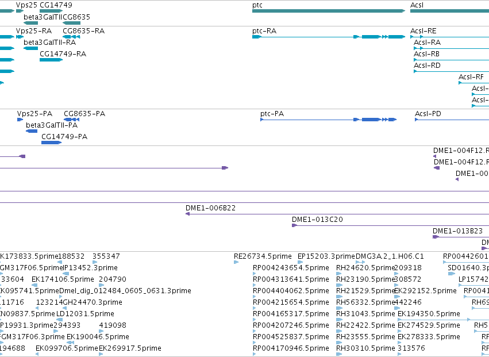Click the DME1-013B23 start marker
Image resolution: width=489 pixels, height=357 pixels.
(436, 237)
